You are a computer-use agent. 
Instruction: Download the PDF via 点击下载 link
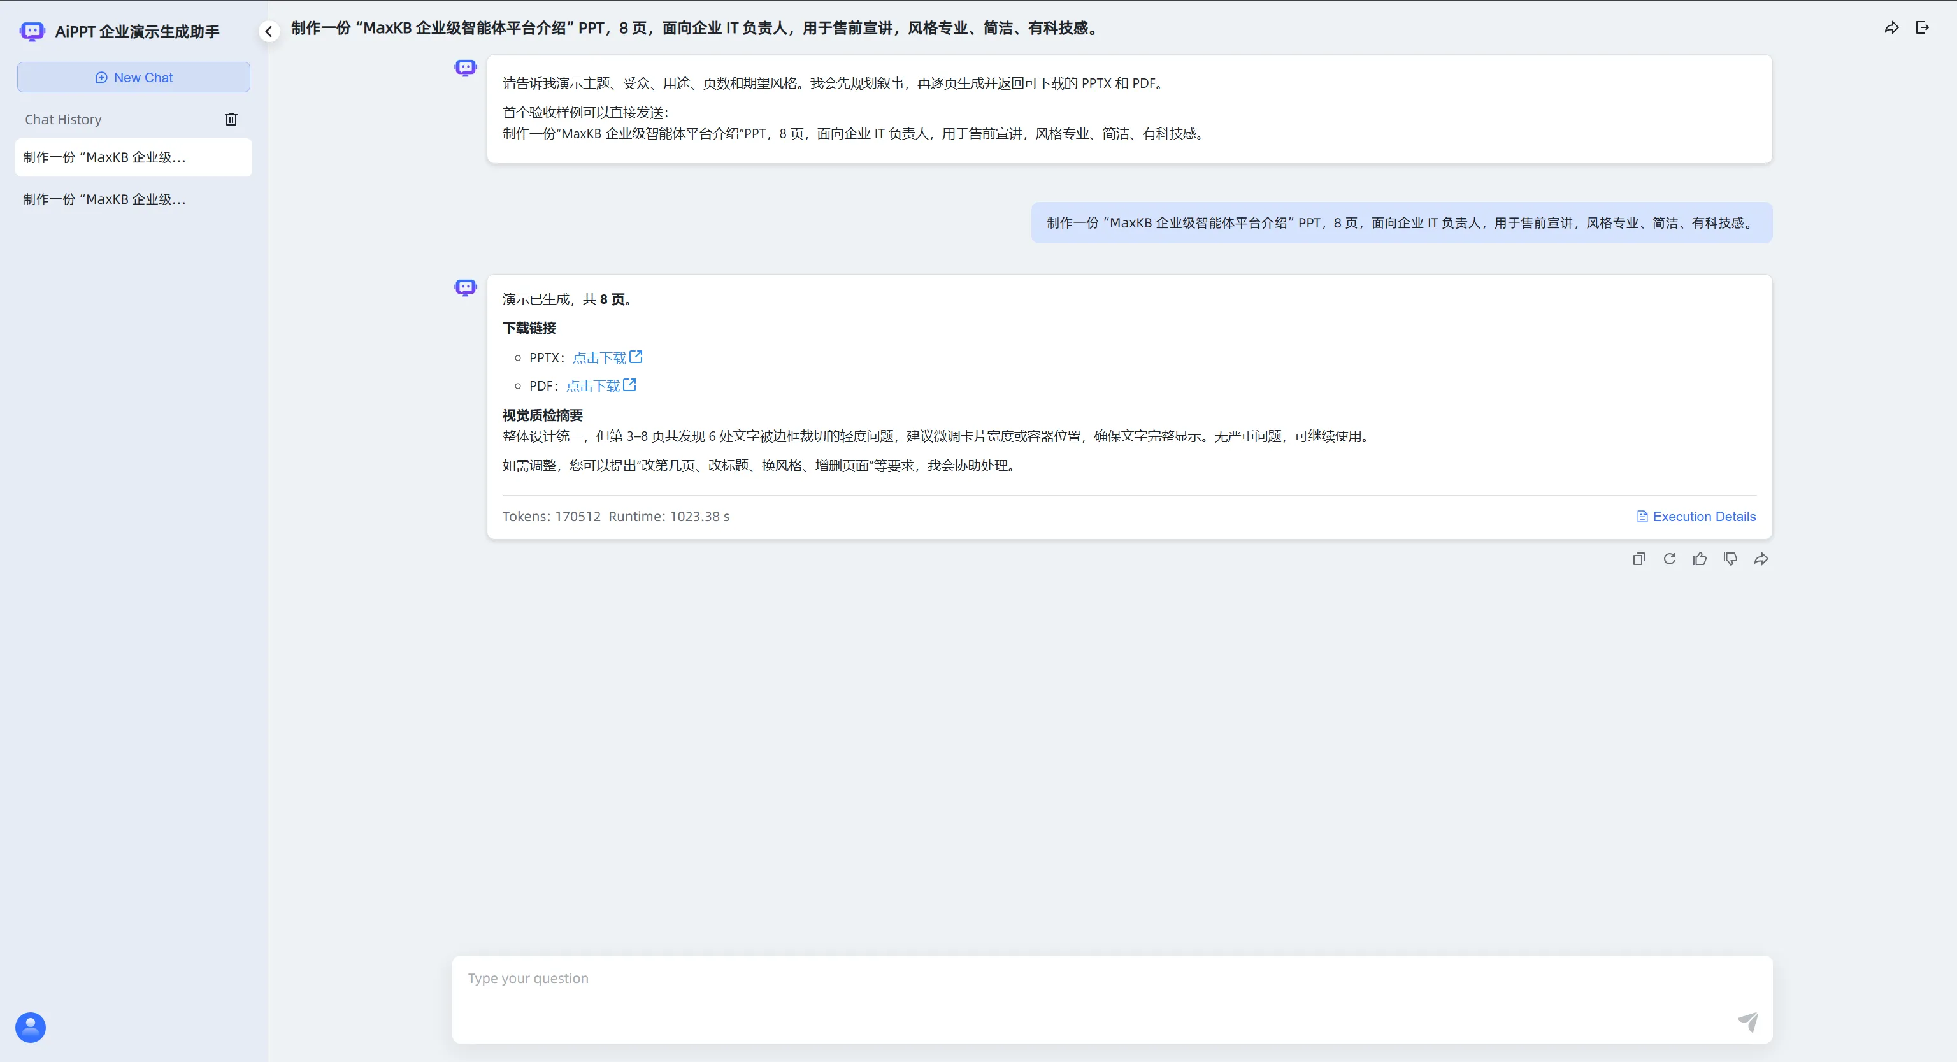coord(601,385)
